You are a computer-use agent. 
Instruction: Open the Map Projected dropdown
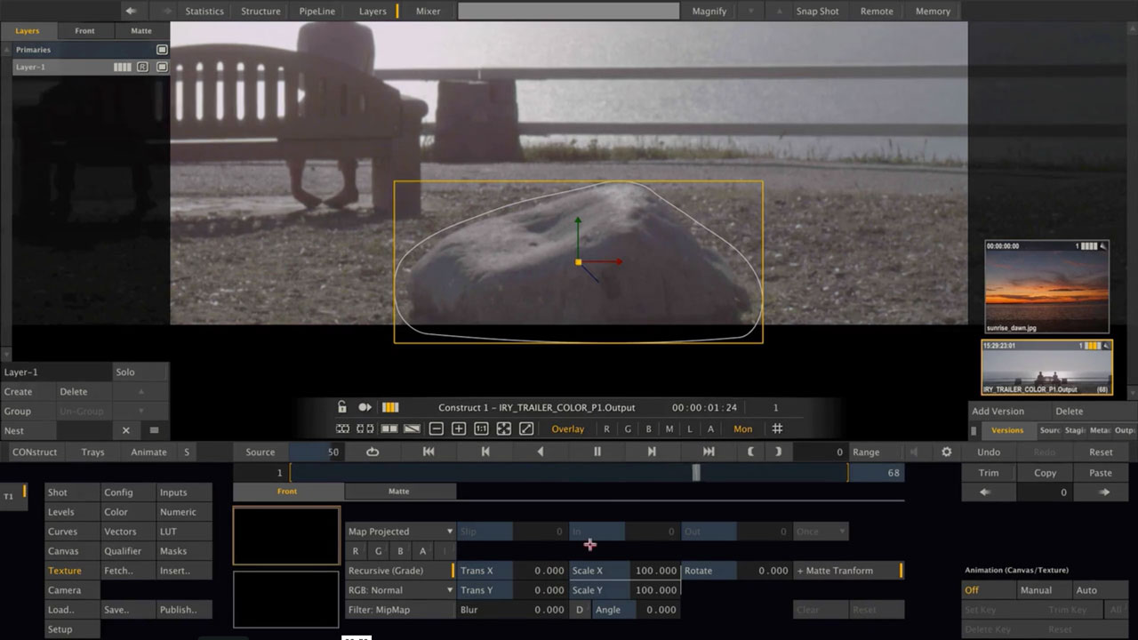(400, 532)
